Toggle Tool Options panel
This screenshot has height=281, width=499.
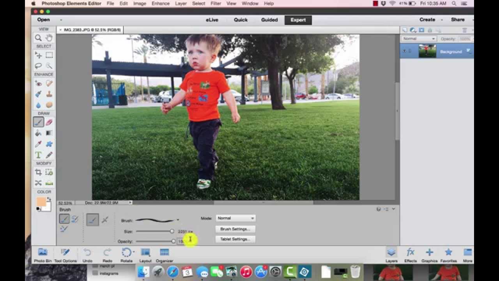pos(65,255)
